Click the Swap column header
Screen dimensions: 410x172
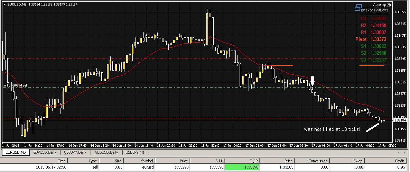(347, 161)
